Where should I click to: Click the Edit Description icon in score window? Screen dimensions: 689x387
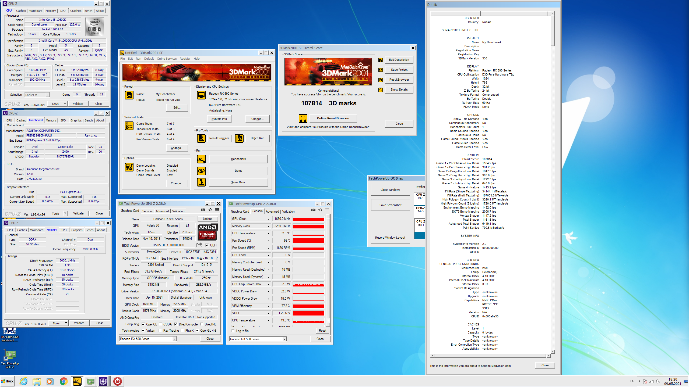(381, 60)
